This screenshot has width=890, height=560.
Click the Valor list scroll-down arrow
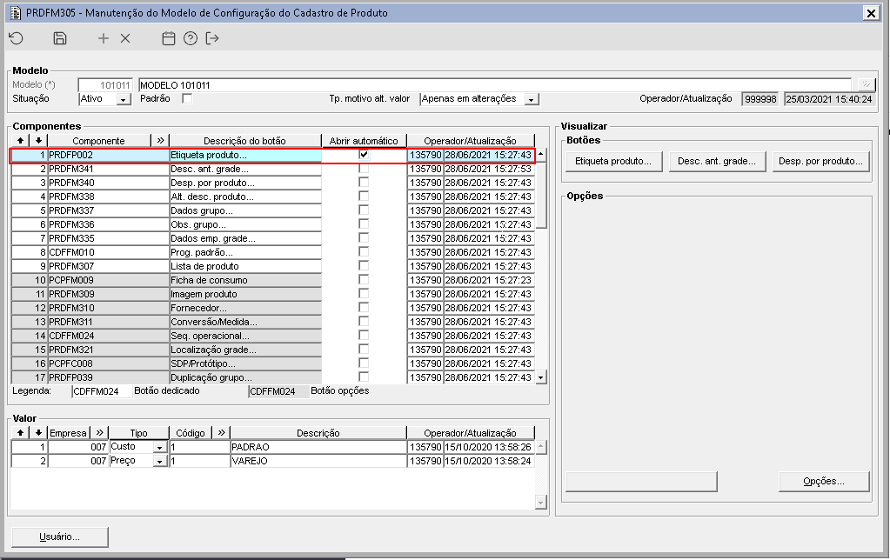click(541, 502)
